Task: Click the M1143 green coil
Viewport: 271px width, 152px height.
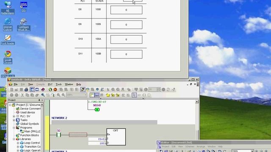Action: (x=97, y=109)
